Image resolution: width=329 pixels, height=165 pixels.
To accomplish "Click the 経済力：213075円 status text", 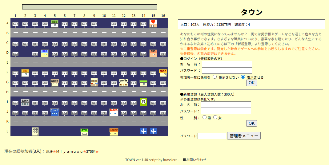I will click(217, 25).
